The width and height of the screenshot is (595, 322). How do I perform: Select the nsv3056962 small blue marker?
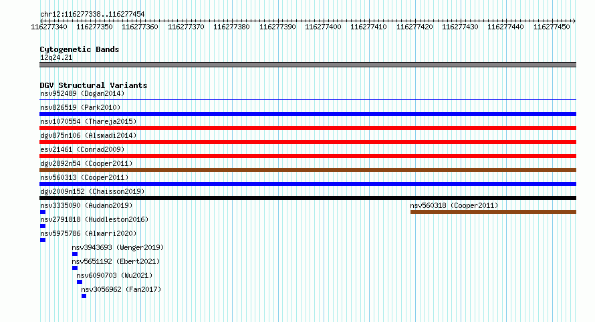coord(84,296)
